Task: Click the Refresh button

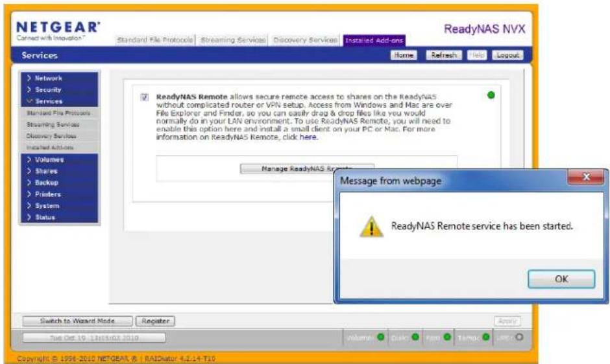Action: (x=444, y=56)
